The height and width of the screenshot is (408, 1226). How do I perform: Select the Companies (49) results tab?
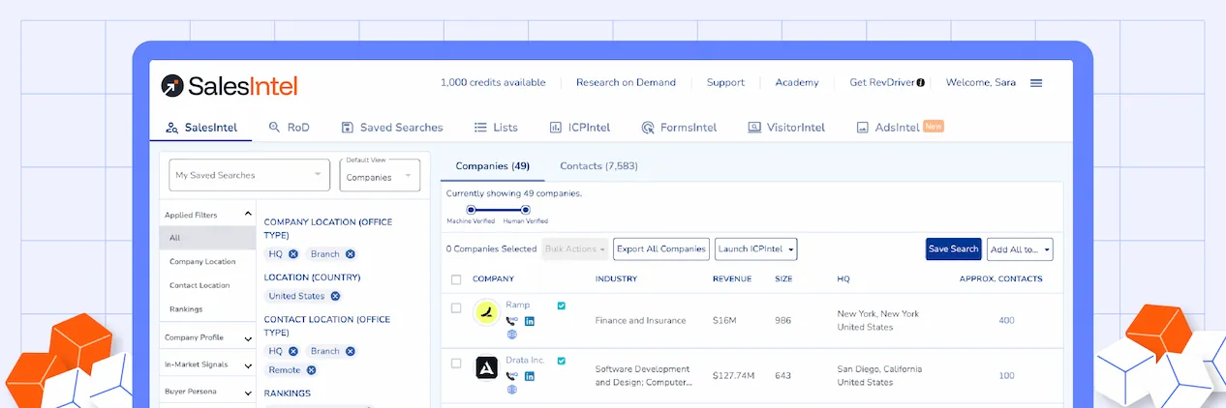click(492, 166)
